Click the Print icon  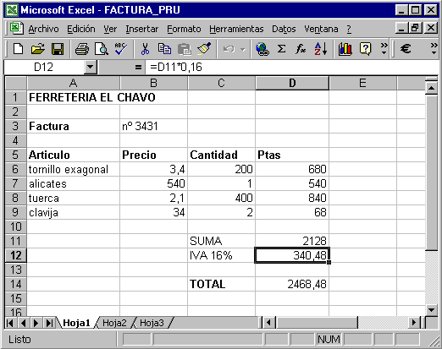click(x=82, y=49)
